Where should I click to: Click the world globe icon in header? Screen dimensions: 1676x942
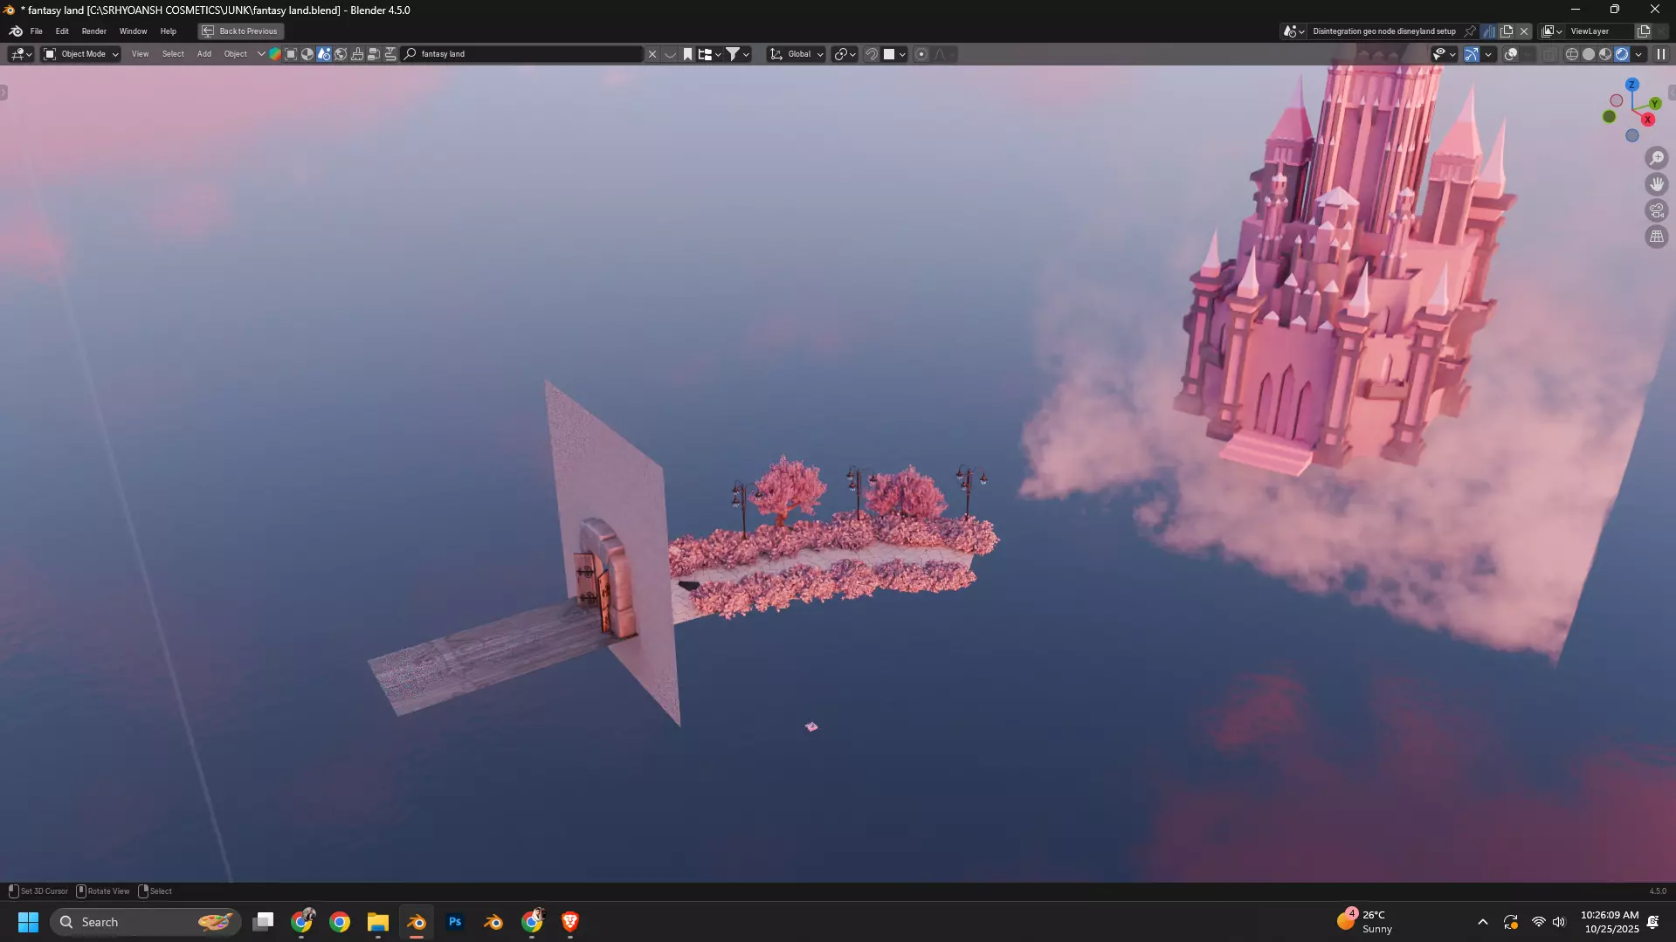pyautogui.click(x=341, y=54)
